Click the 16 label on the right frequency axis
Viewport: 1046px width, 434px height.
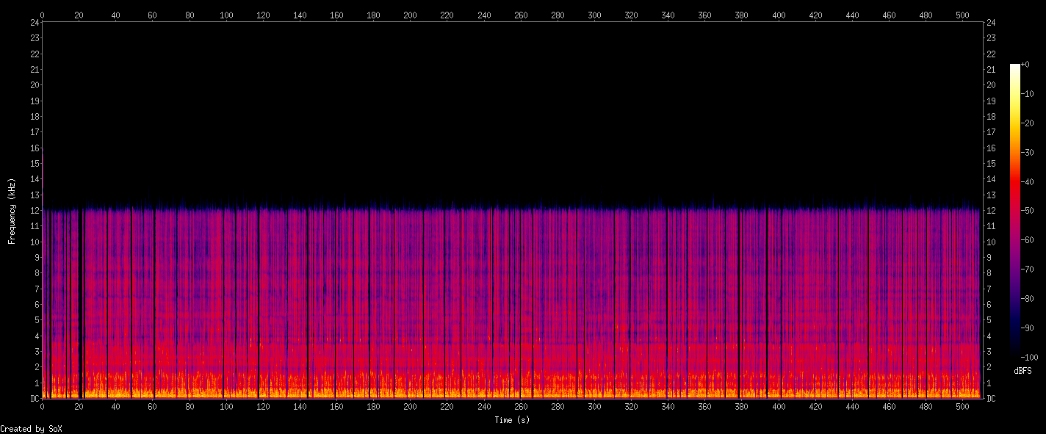[991, 148]
